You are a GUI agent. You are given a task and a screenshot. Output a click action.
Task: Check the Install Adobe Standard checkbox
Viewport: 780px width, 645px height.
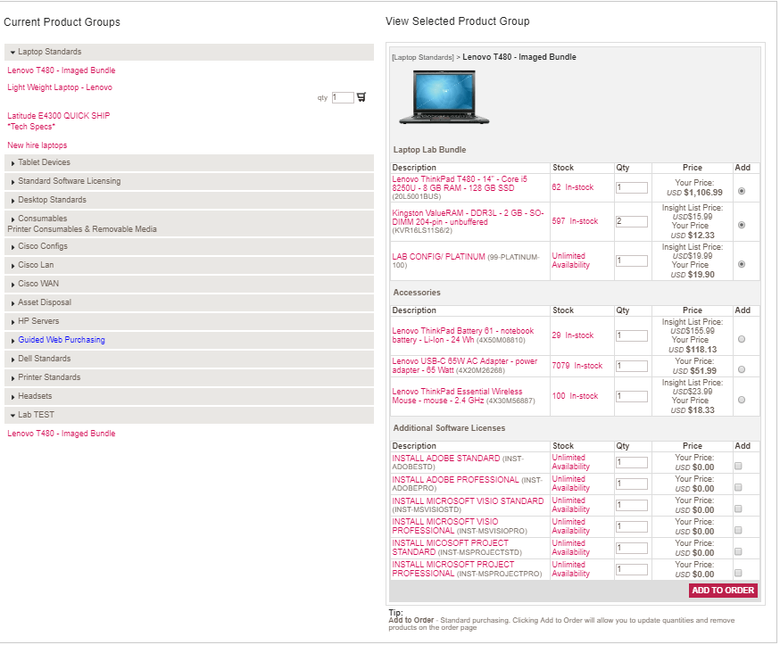coord(738,466)
